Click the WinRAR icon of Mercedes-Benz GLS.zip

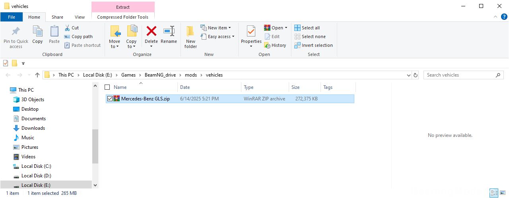117,99
